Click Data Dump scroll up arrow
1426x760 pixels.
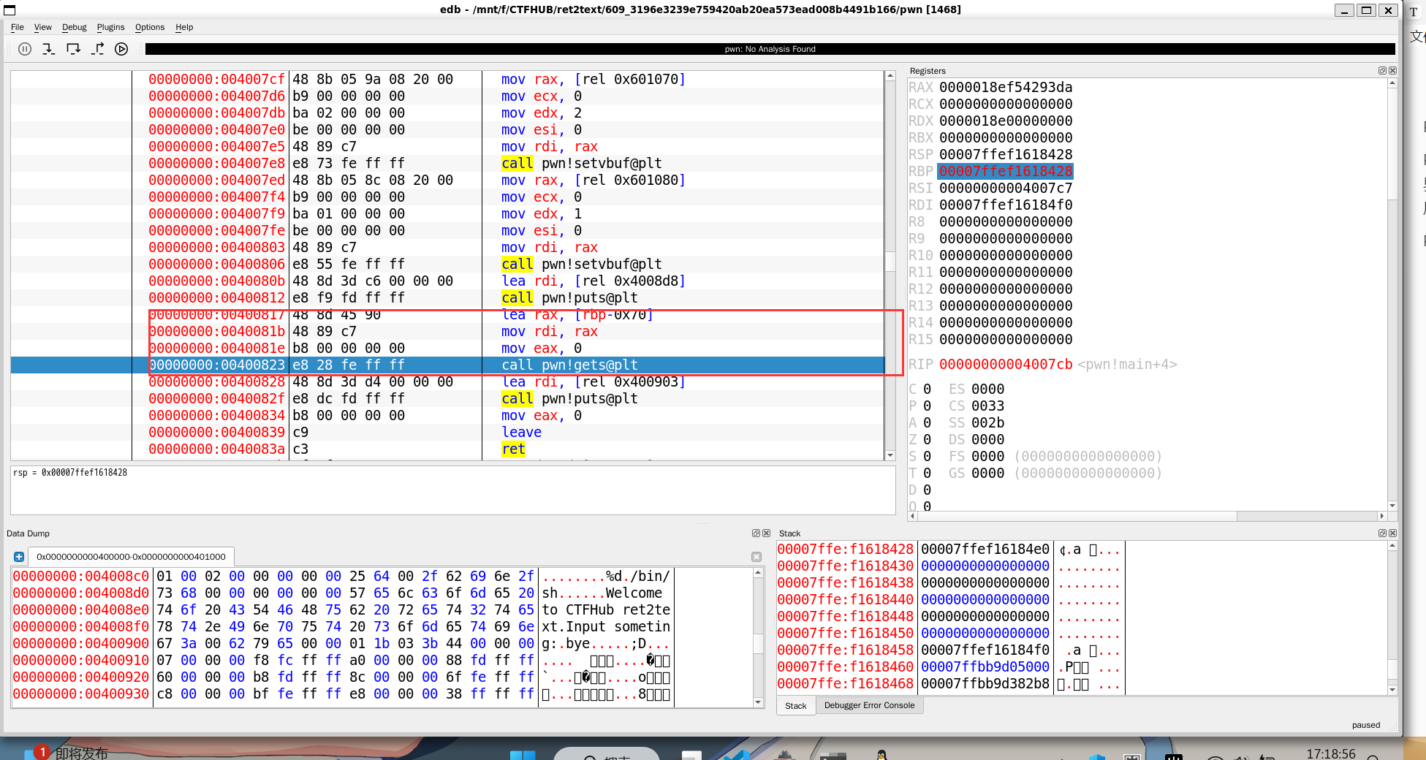click(758, 574)
